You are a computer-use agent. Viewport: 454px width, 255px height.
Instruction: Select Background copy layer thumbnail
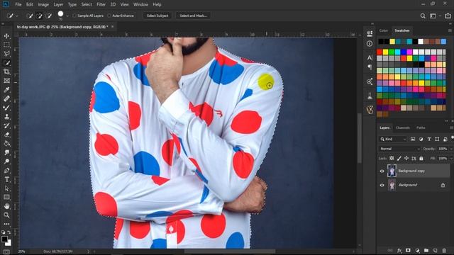click(392, 171)
